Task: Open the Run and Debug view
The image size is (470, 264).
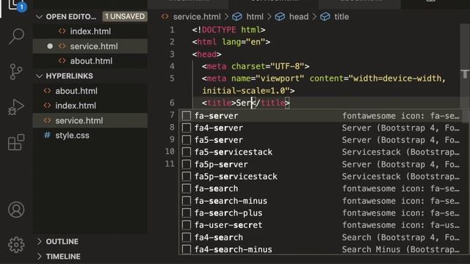Action: tap(16, 107)
